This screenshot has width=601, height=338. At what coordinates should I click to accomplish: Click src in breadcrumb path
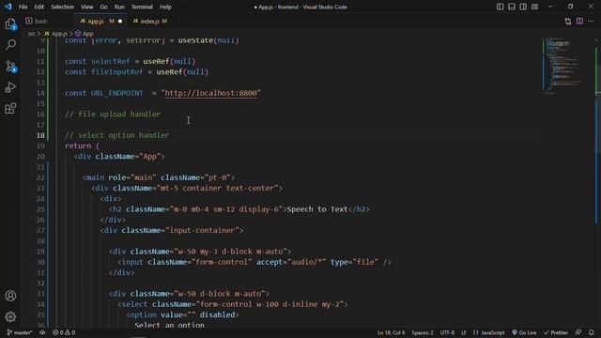31,34
